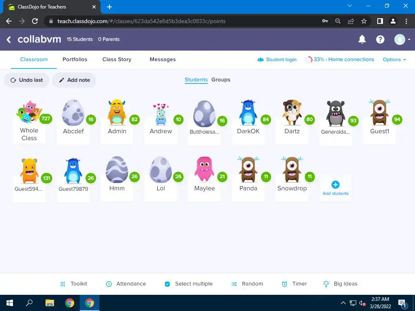Select Maylee's pink monster avatar
415x311 pixels.
coord(204,169)
